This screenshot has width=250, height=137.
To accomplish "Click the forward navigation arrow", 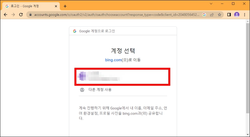I will 13,15.
